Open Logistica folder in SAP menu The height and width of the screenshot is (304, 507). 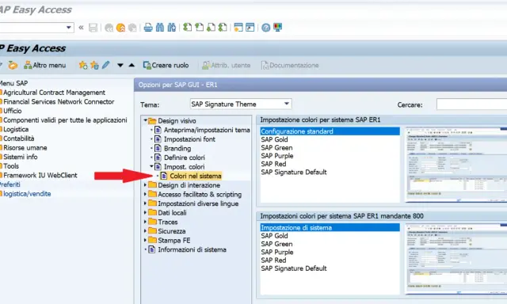[16, 129]
